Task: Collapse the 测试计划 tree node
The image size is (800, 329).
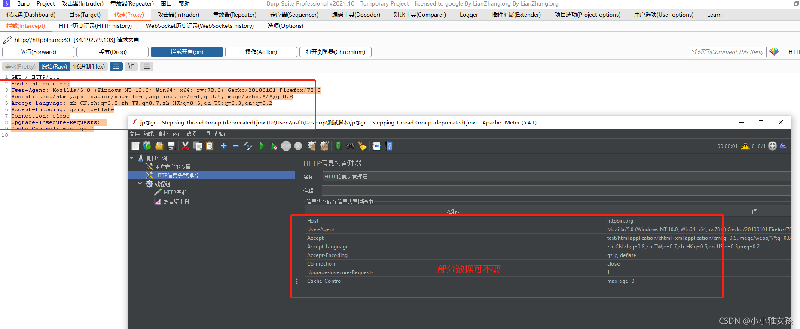Action: point(131,158)
